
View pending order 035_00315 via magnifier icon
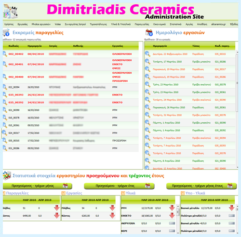point(5,141)
